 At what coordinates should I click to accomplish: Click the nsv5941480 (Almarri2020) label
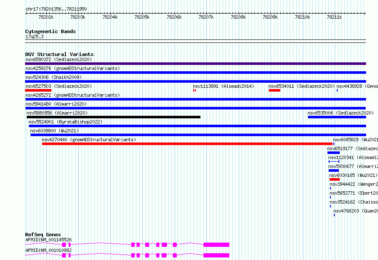(x=56, y=104)
